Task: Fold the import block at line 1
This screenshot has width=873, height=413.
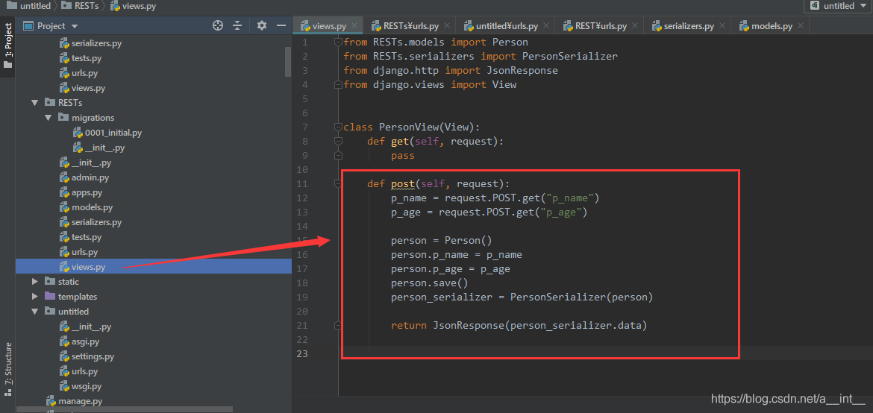Action: click(337, 42)
